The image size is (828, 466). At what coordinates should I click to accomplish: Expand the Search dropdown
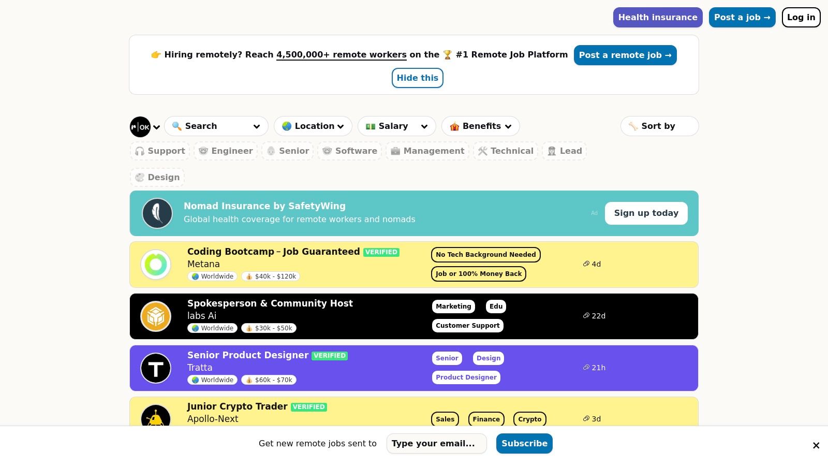click(216, 126)
